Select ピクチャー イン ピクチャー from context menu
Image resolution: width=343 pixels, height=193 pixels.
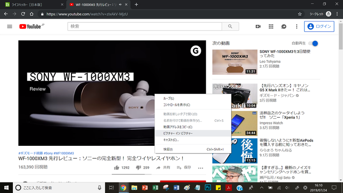[178, 133]
